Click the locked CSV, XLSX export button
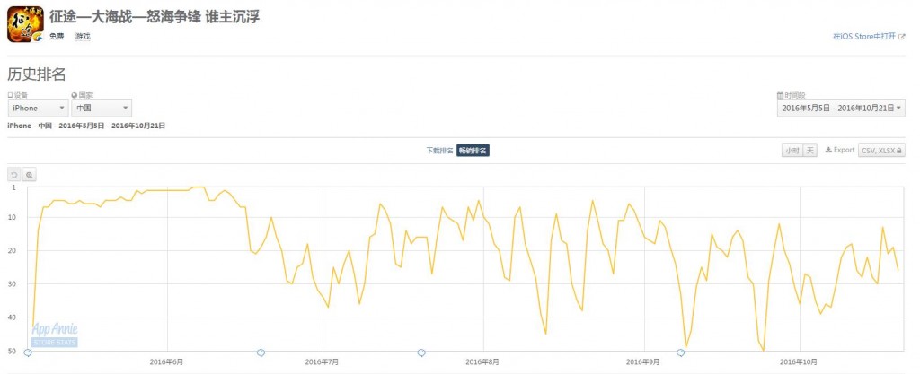Viewport: 920px width, 374px height. point(881,151)
